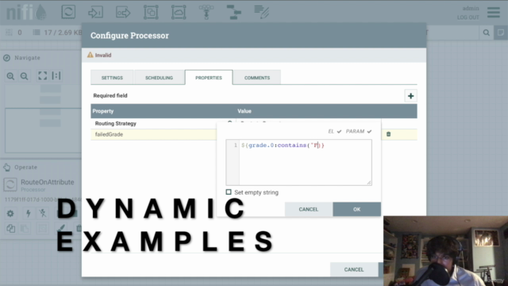Click the zoom out icon in Navigate
The width and height of the screenshot is (508, 286).
coord(24,76)
